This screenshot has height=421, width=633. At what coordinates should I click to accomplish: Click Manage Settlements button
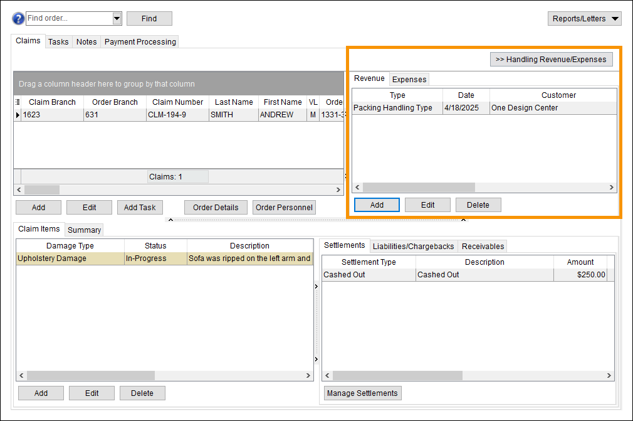(363, 393)
